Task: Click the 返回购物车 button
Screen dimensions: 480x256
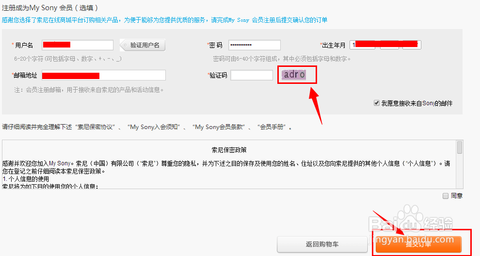Action: (322, 244)
